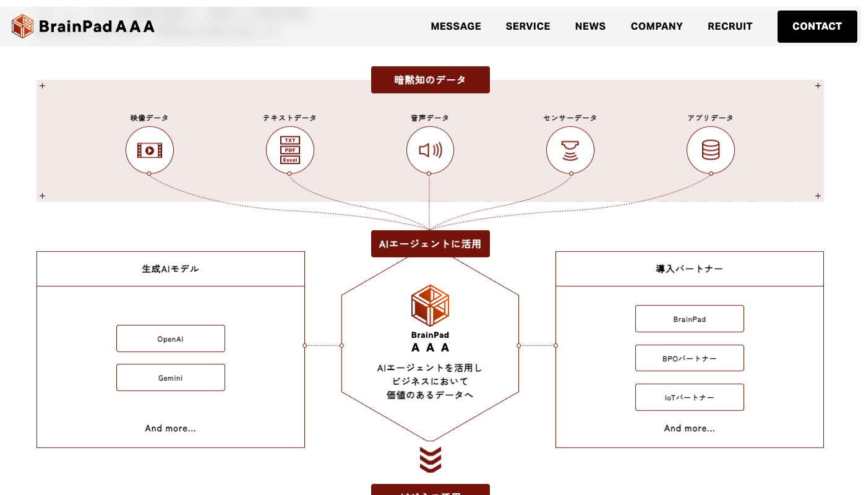Click the video data film icon
866x495 pixels.
coord(150,150)
